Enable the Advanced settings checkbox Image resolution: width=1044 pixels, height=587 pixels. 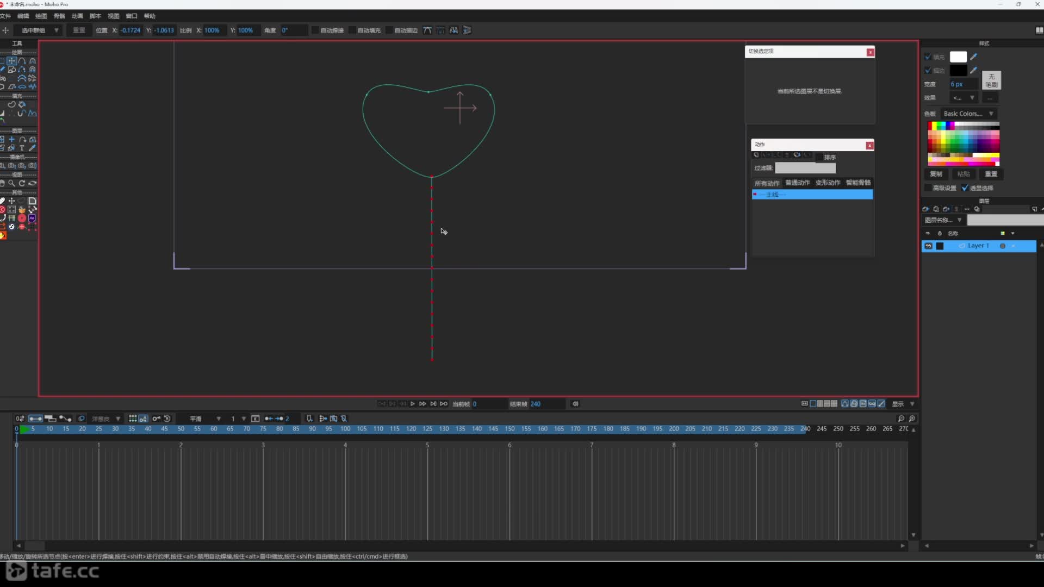[928, 188]
